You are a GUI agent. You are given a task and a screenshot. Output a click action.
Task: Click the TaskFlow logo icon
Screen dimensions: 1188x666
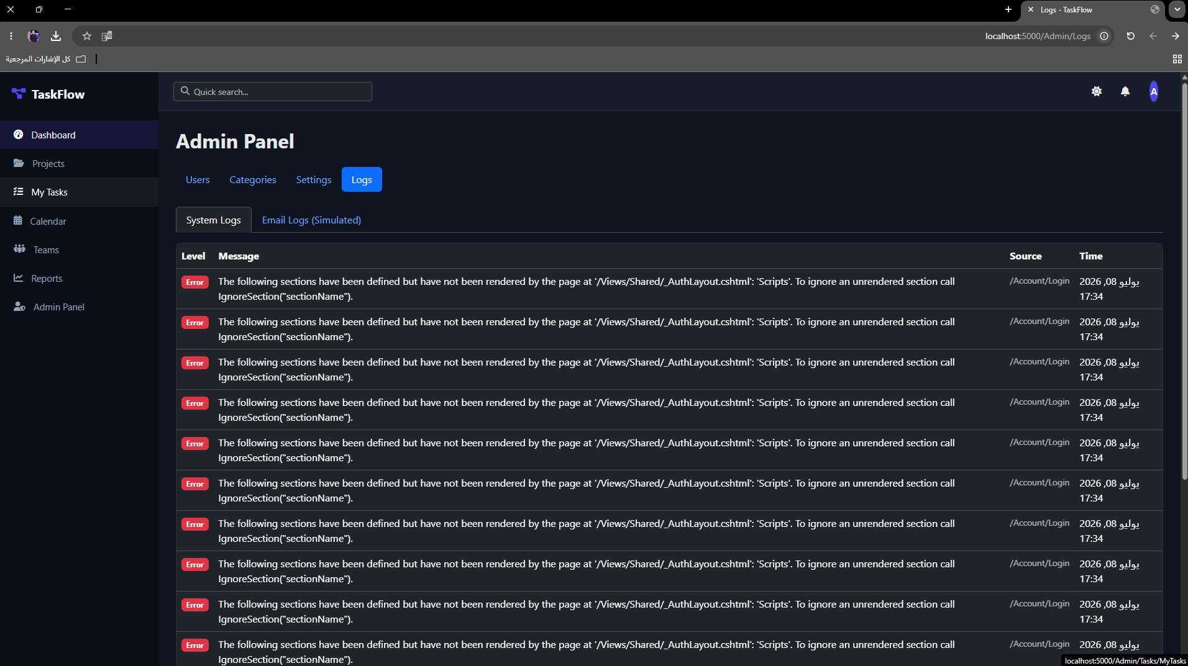click(19, 94)
